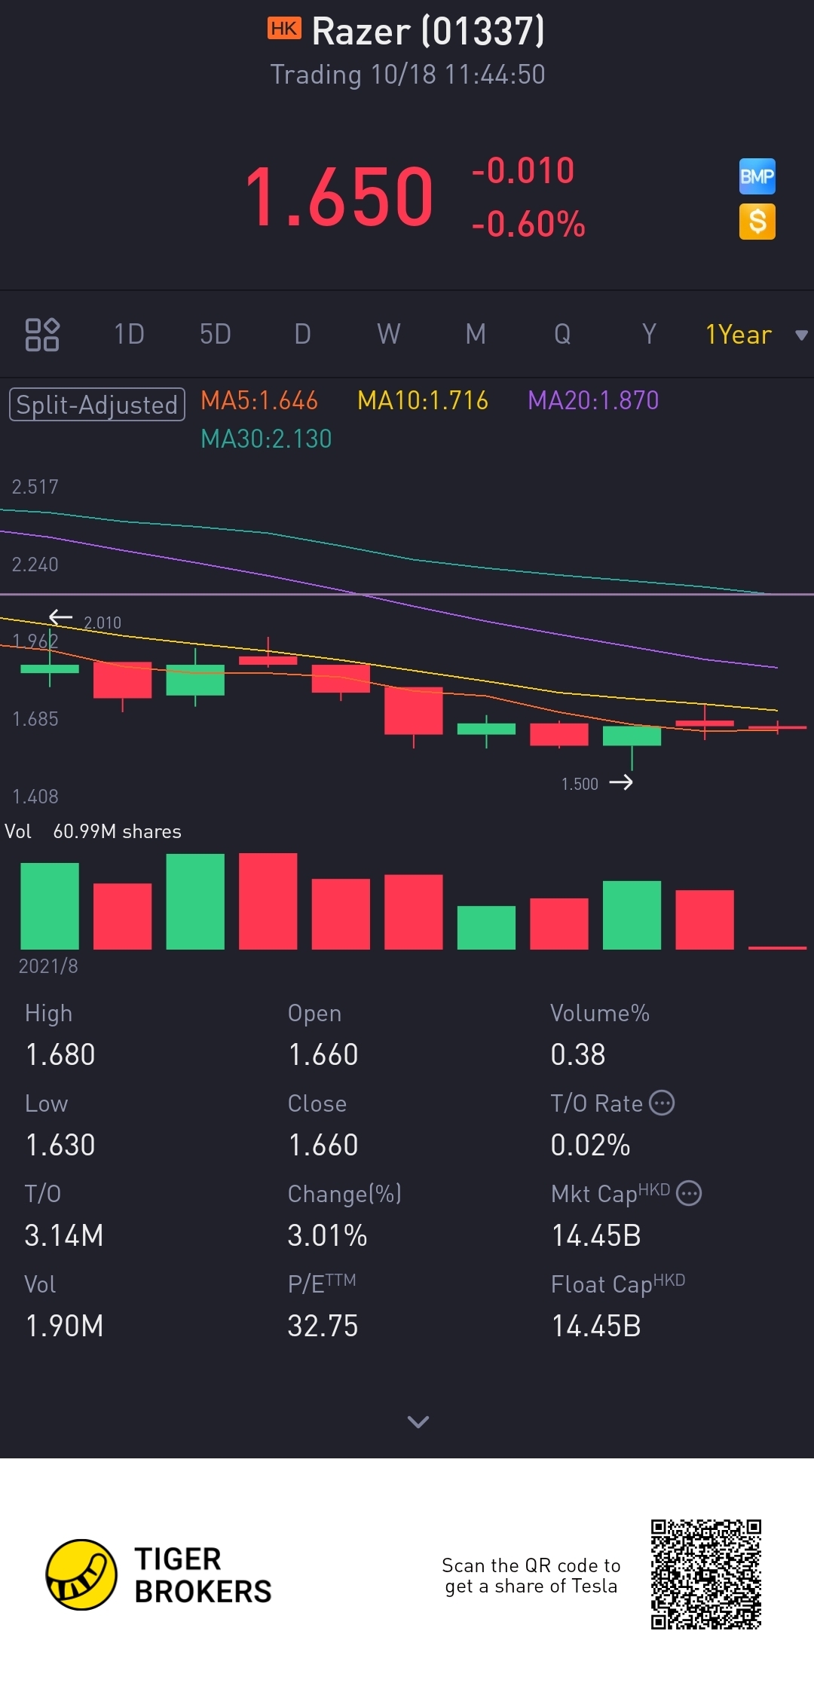Tap the MA20:1.870 indicator label

click(593, 400)
